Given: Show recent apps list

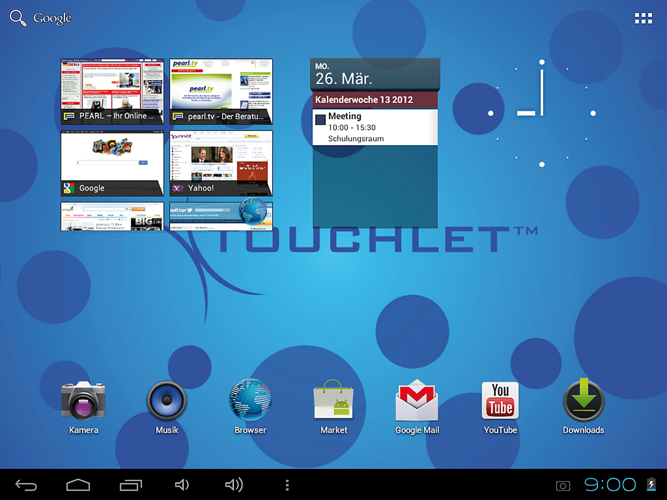Looking at the screenshot, I should 131,485.
